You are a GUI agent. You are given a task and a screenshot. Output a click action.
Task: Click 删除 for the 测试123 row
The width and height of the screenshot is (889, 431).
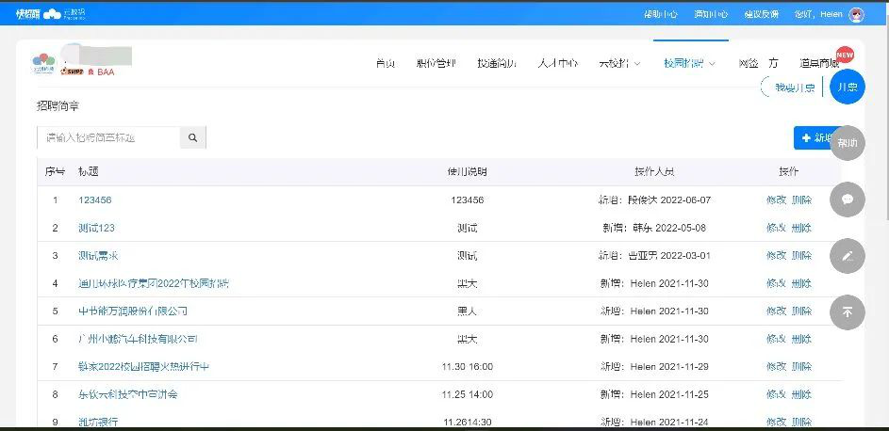(x=801, y=228)
